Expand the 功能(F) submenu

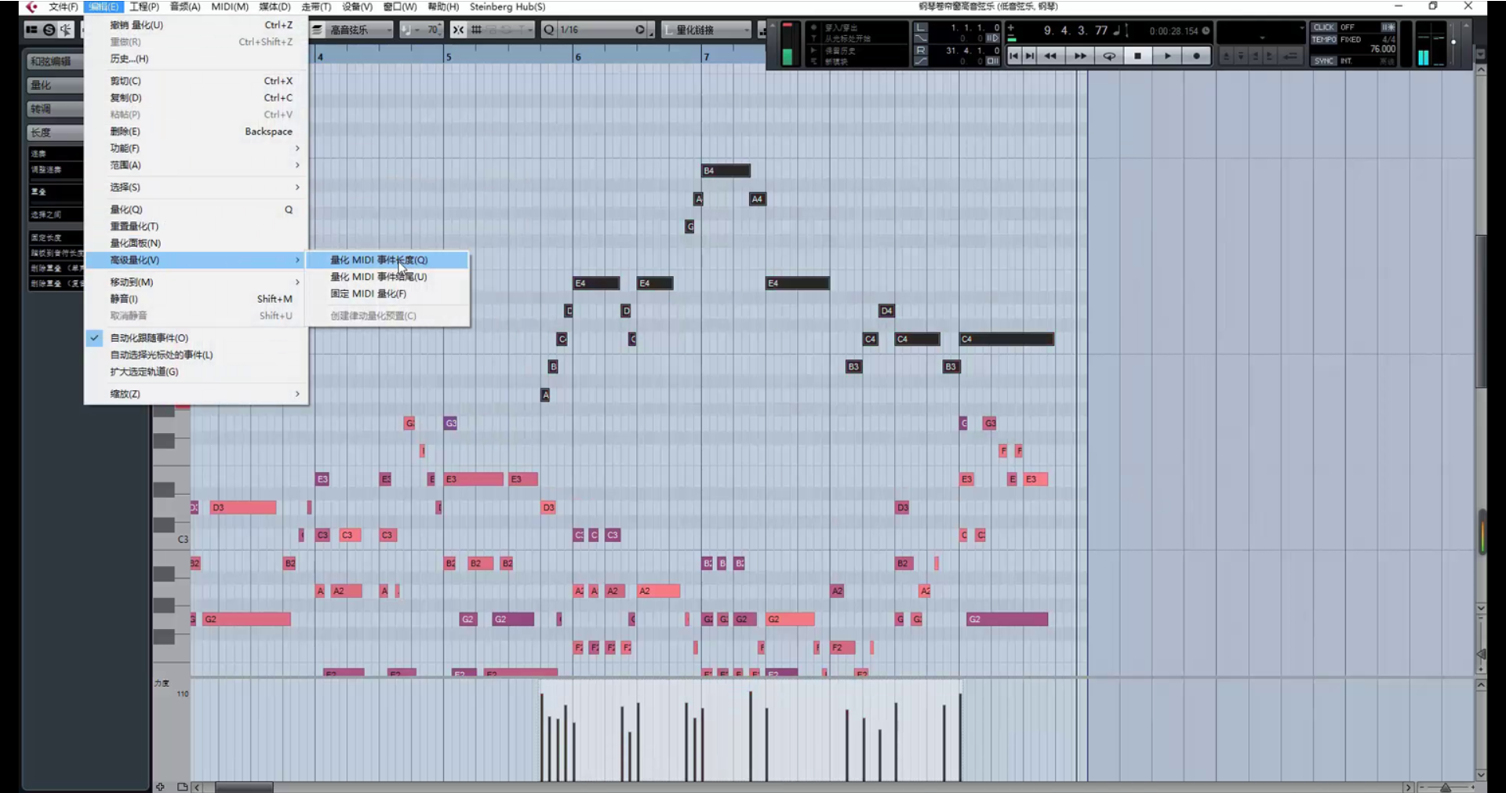coord(196,148)
